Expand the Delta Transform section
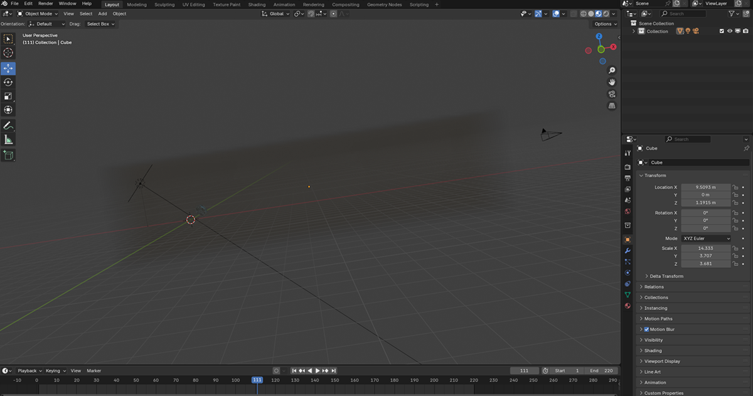The image size is (753, 396). tap(666, 276)
